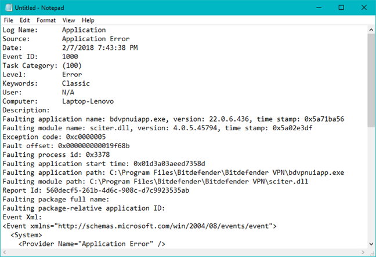Click the faulting process id "0x3378"

98,155
